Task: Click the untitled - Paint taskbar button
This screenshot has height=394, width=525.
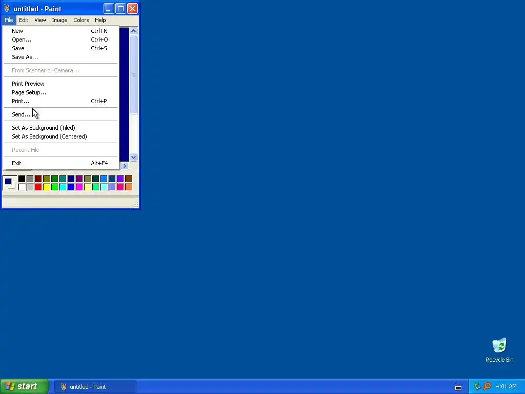Action: tap(95, 387)
